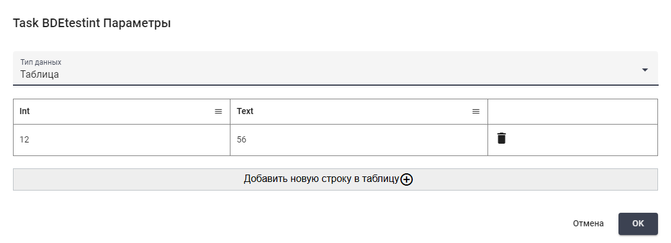671x243 pixels.
Task: Open the Text column hamburger menu
Action: [x=476, y=112]
